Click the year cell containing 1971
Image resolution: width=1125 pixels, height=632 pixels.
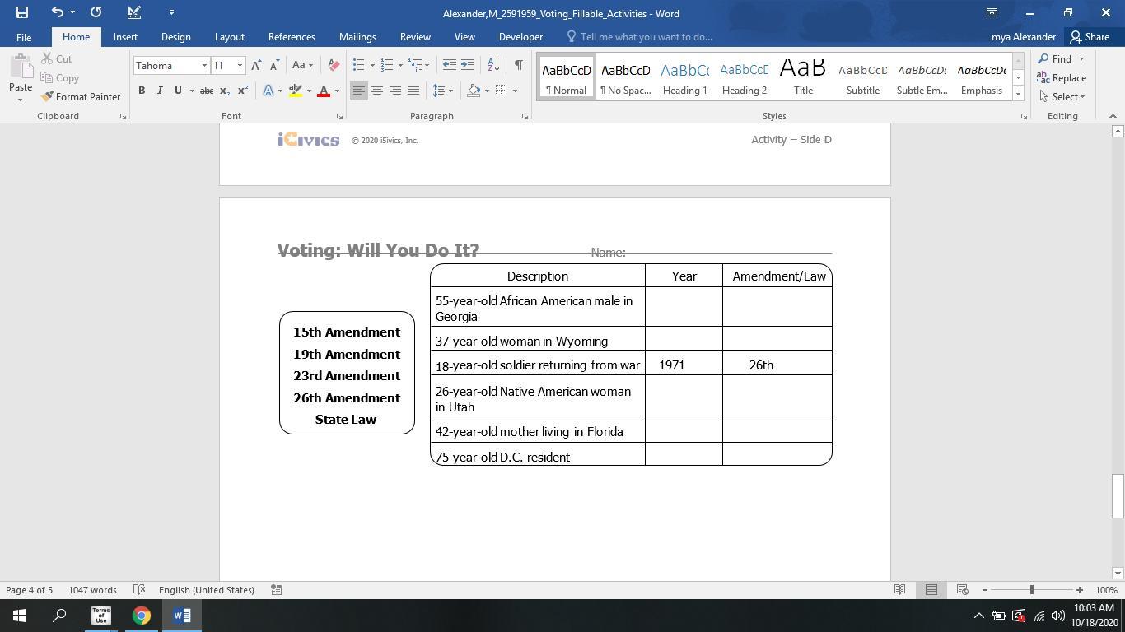[684, 365]
